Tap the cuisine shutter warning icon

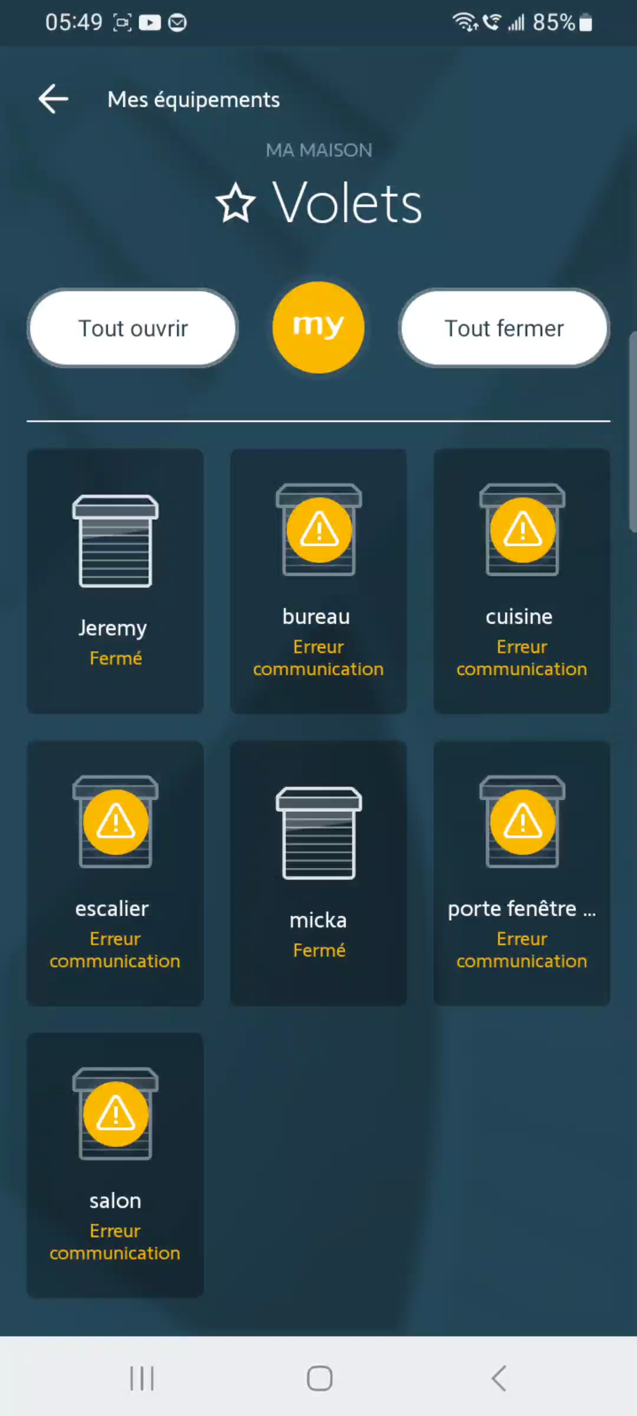(522, 530)
